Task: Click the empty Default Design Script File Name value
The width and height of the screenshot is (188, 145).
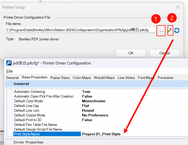Action: [134, 129]
